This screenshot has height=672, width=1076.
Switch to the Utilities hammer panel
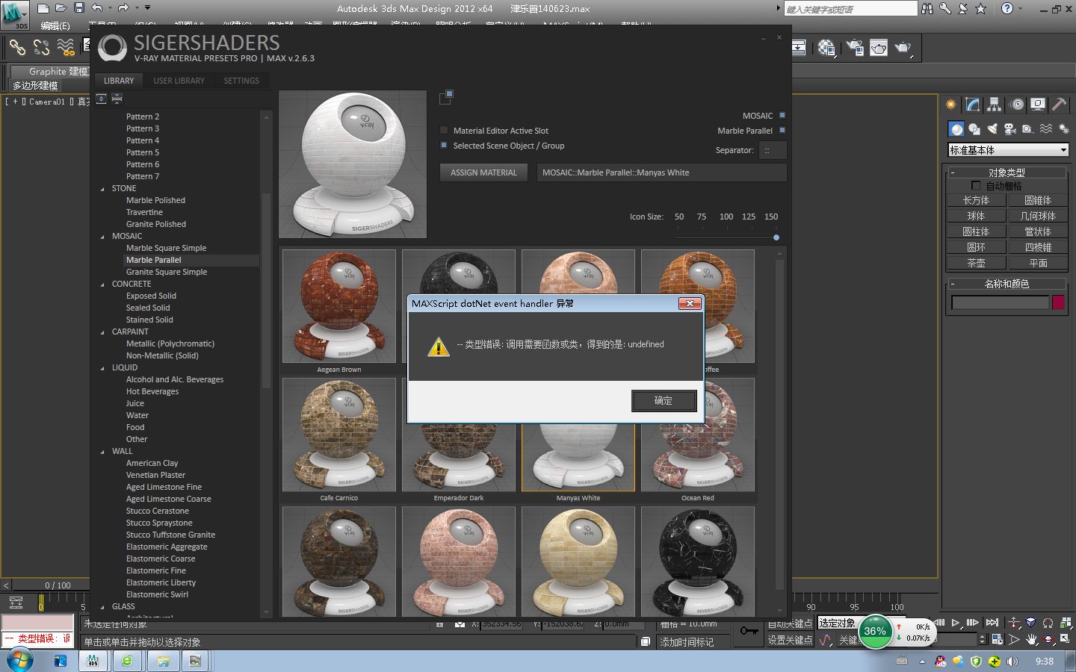(1059, 105)
